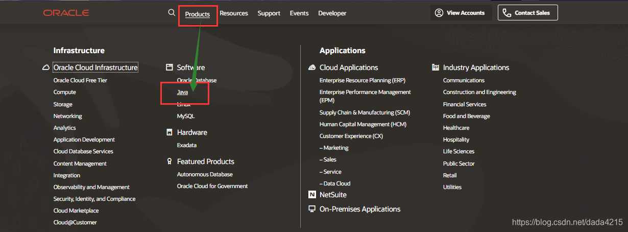Open Construction and Engineering

click(x=479, y=92)
